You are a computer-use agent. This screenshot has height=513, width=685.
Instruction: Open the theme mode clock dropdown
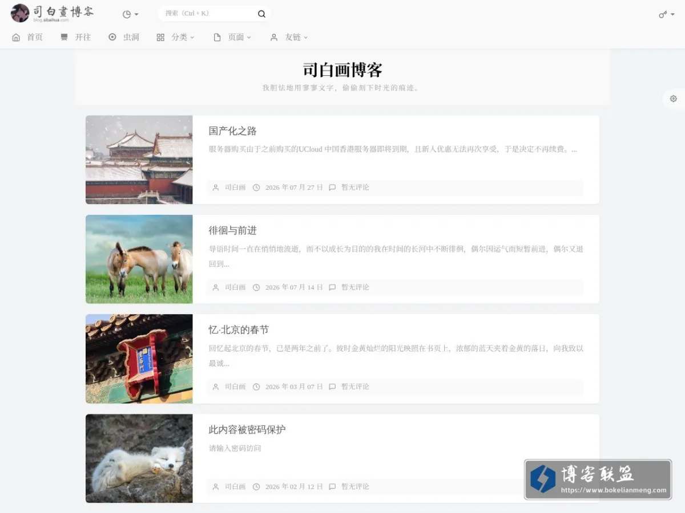[x=131, y=14]
